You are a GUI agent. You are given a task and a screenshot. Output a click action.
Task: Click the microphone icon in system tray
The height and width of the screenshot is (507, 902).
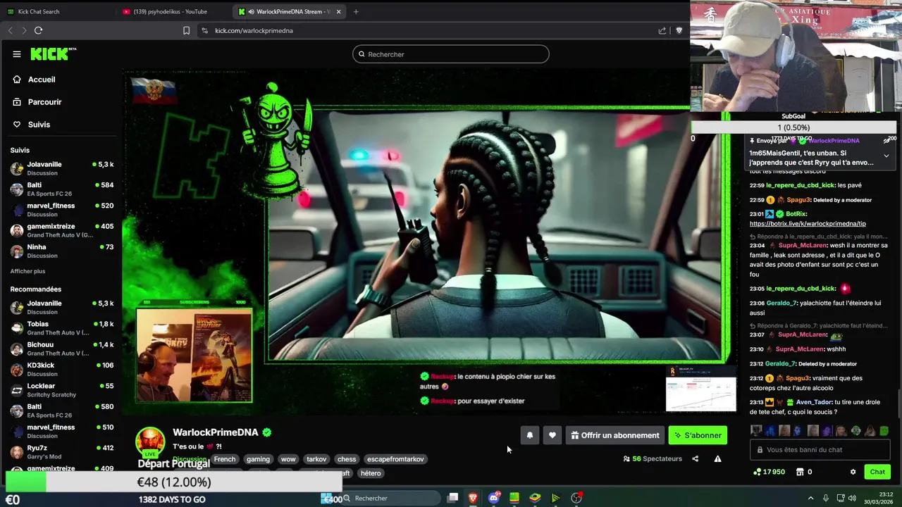[825, 498]
